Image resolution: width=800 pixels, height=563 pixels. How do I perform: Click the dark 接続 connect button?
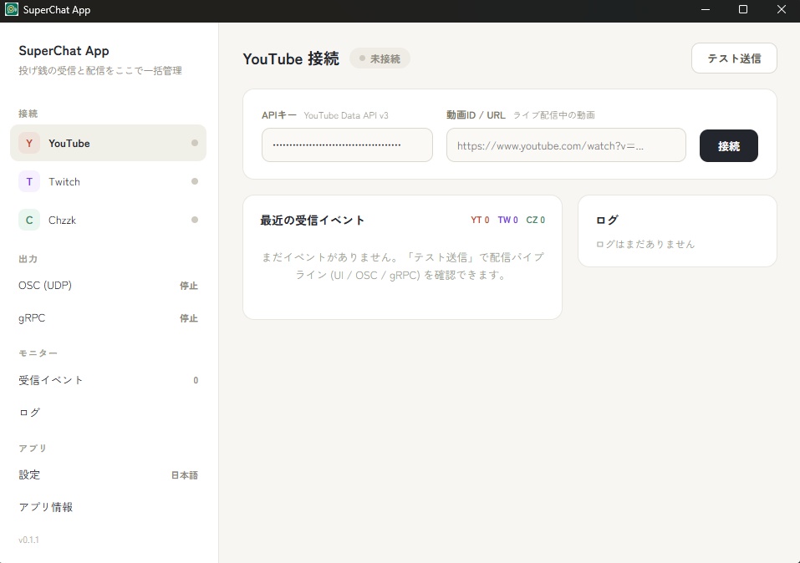click(729, 146)
